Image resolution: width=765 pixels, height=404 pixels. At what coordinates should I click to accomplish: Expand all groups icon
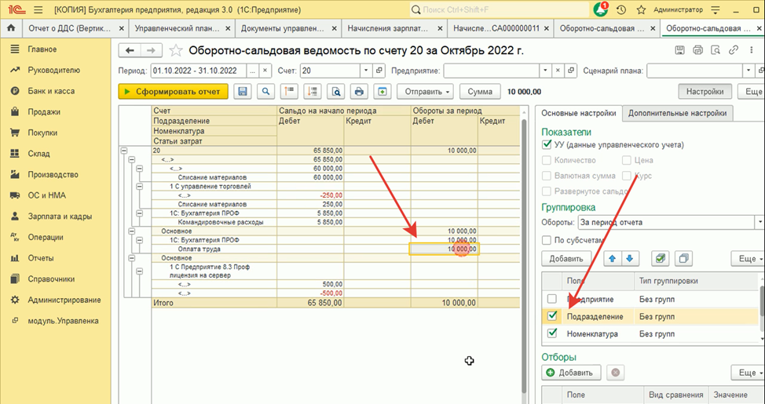(x=313, y=92)
